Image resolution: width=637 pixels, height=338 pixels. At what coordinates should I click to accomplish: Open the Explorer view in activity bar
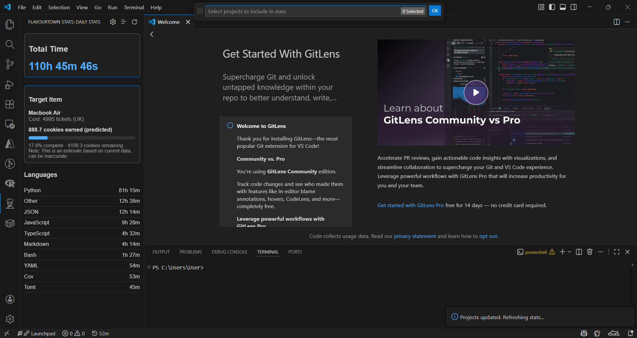[x=10, y=25]
